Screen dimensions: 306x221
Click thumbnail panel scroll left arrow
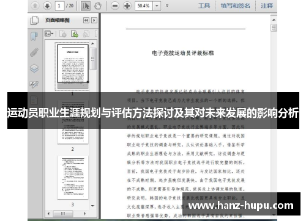tap(48, 214)
